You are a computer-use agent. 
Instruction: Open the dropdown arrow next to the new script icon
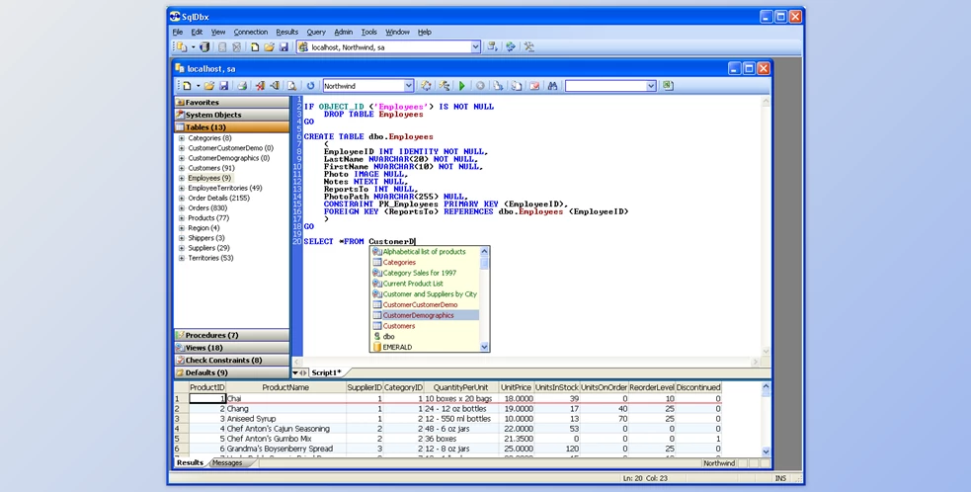(198, 86)
